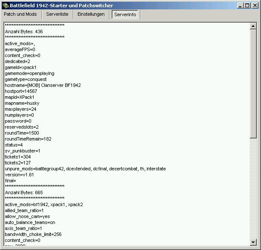Click the 'hostport=14567' line
Viewport: 261px width, 250px height.
(x=21, y=91)
